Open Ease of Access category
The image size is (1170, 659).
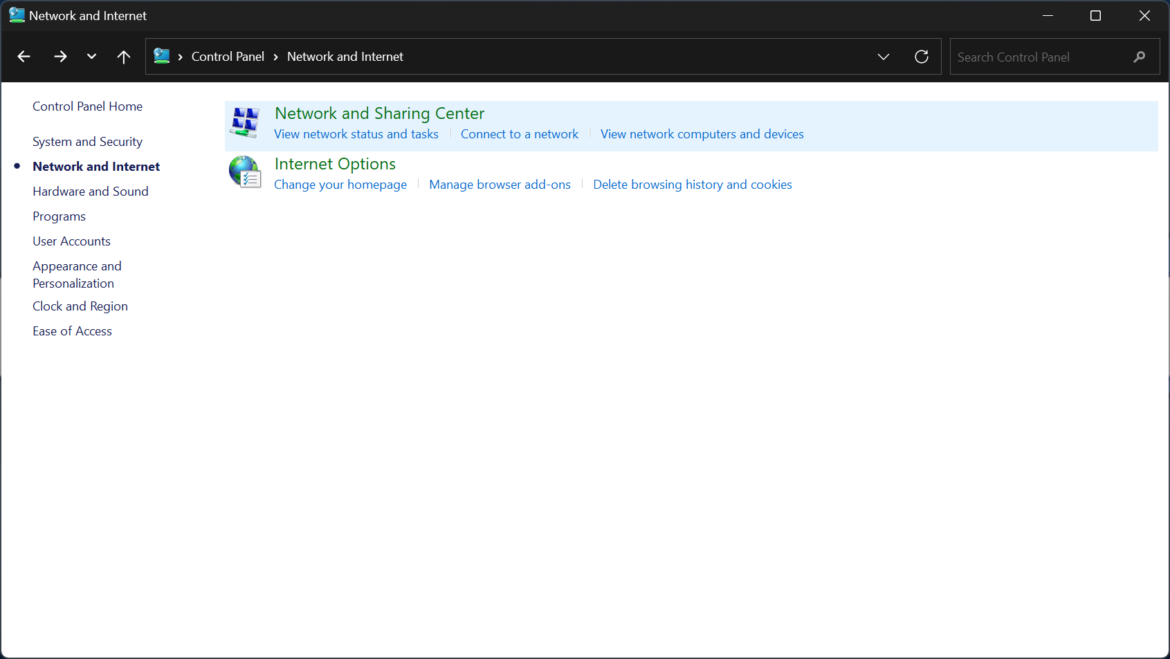pos(72,331)
